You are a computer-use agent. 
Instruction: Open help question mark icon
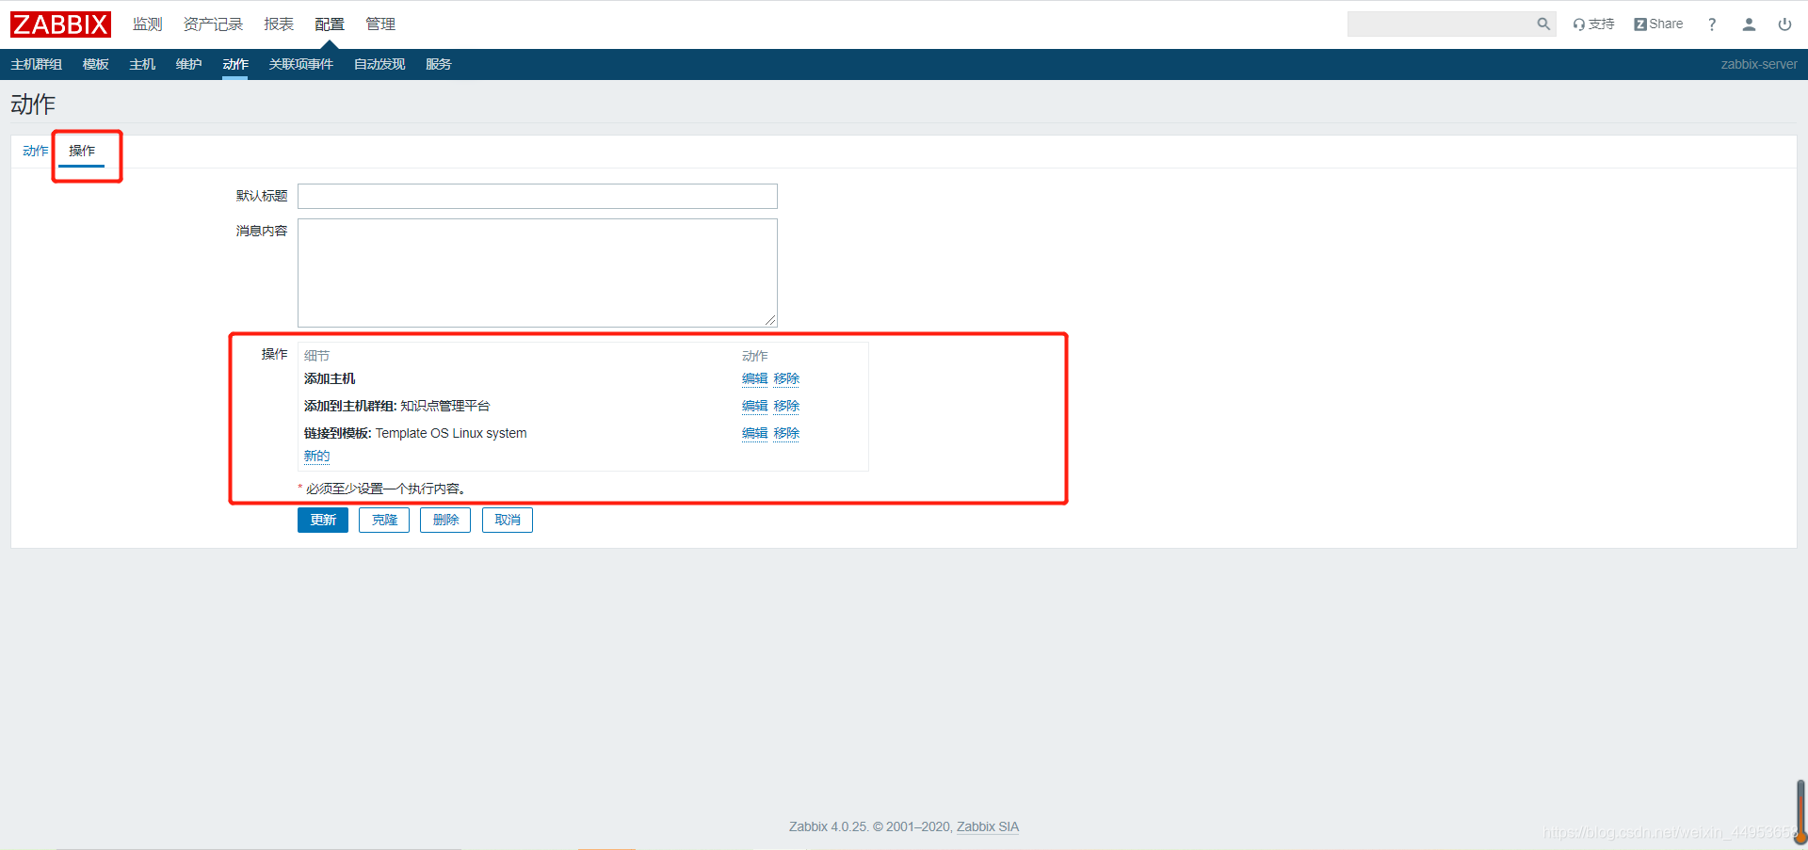1712,24
